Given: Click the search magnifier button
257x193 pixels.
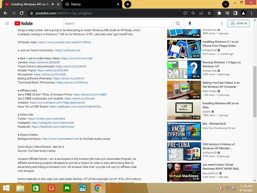Looking at the screenshot, I should pyautogui.click(x=178, y=23).
